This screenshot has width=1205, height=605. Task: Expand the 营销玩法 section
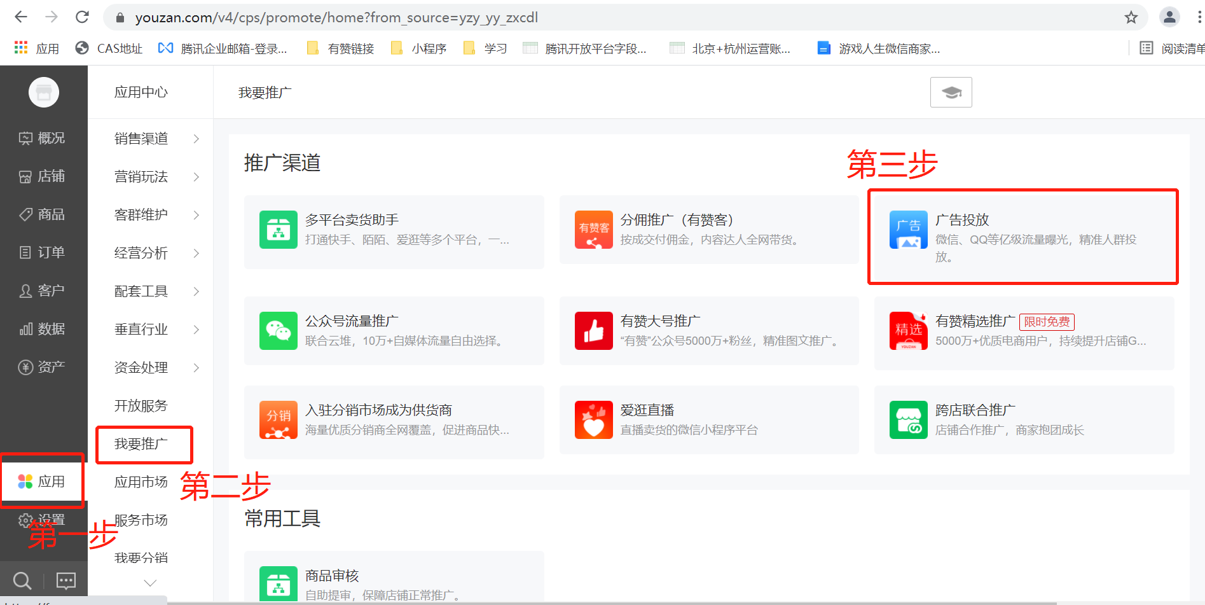[141, 177]
